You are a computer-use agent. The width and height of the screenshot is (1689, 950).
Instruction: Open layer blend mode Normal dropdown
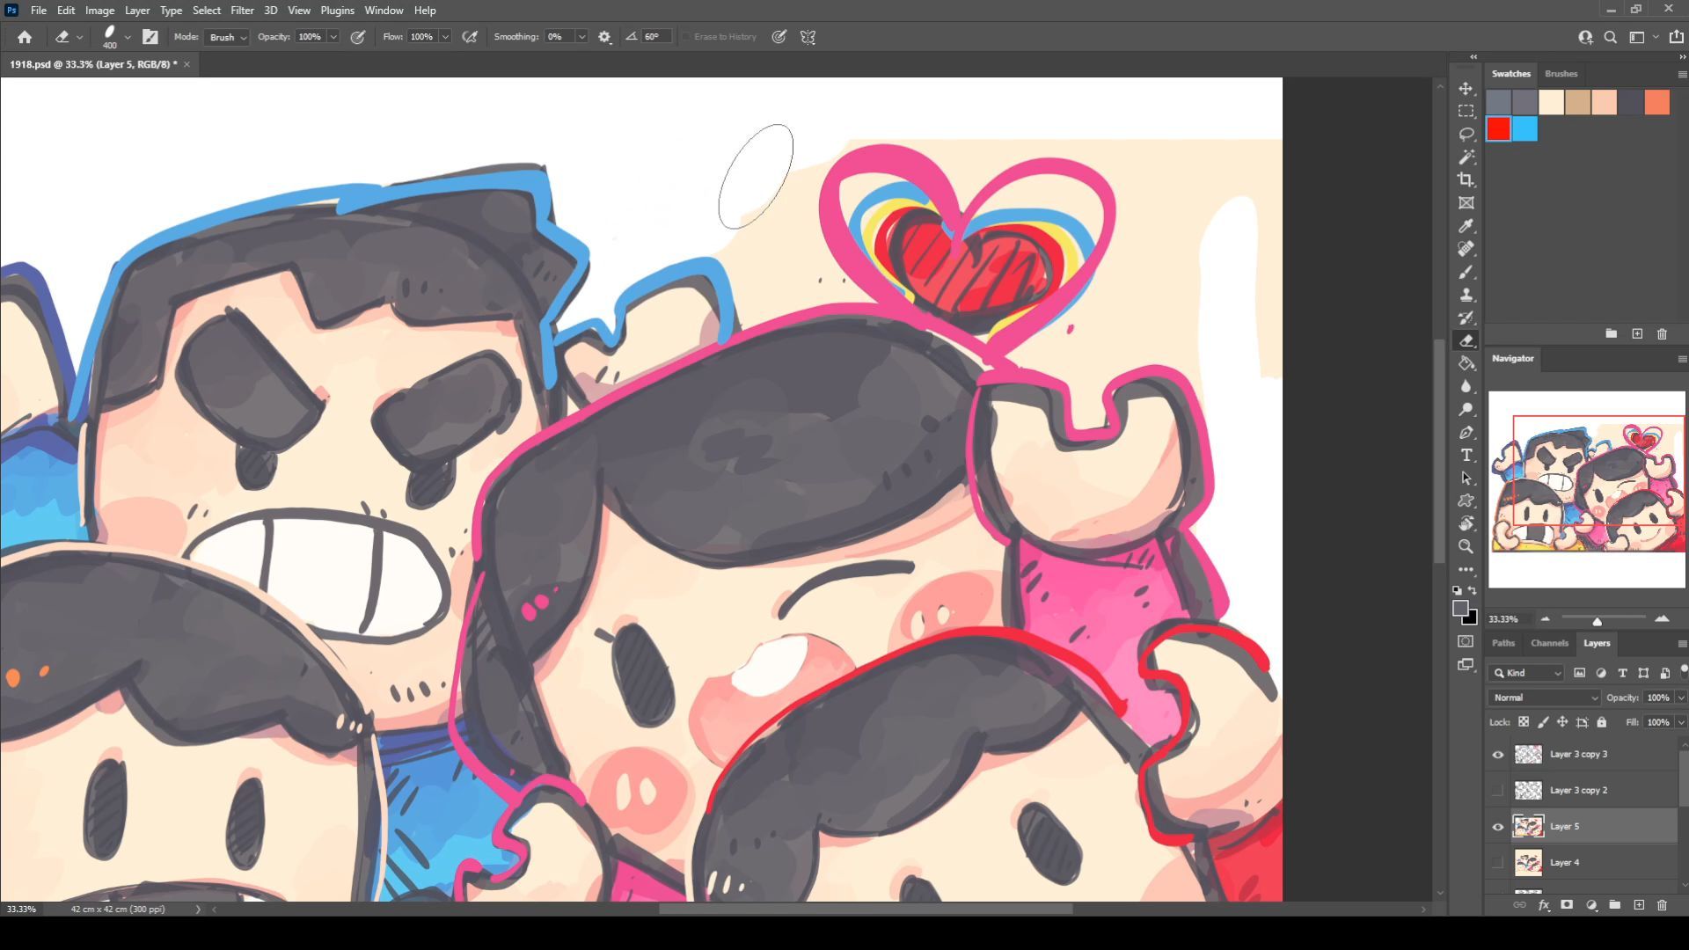[x=1545, y=698]
